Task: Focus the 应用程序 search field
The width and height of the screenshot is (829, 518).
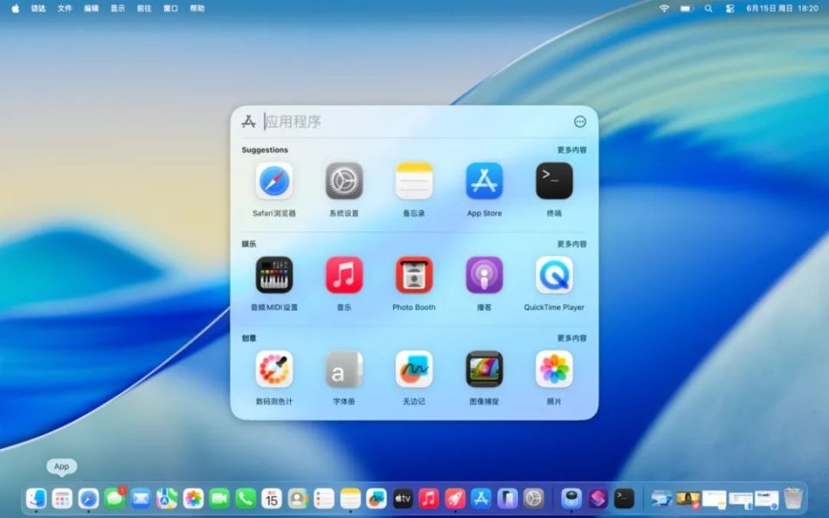Action: click(x=415, y=122)
